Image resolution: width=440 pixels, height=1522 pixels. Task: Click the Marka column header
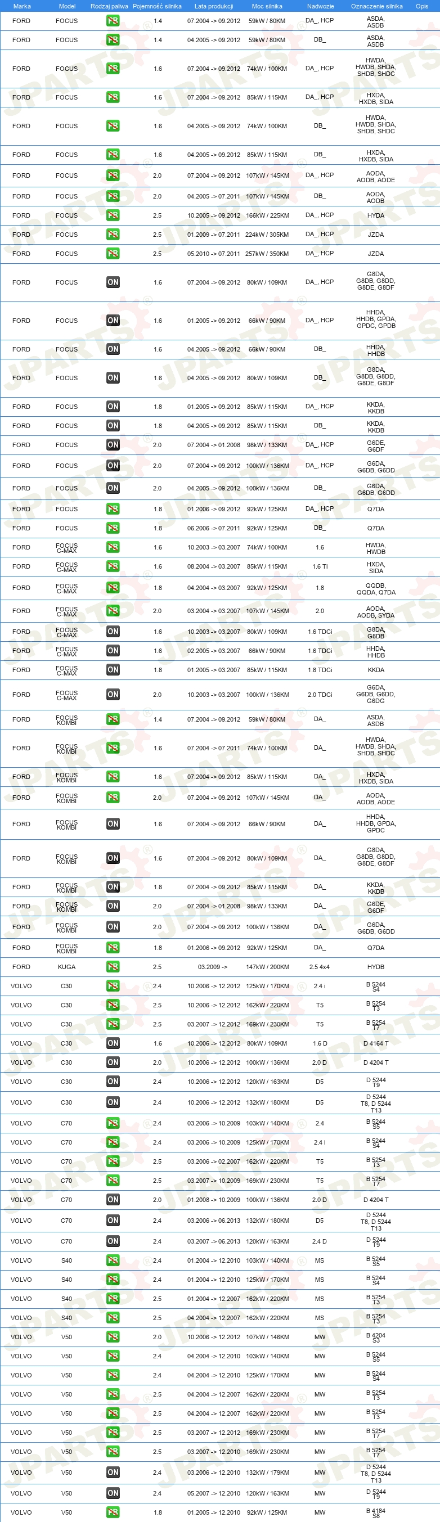click(x=22, y=6)
